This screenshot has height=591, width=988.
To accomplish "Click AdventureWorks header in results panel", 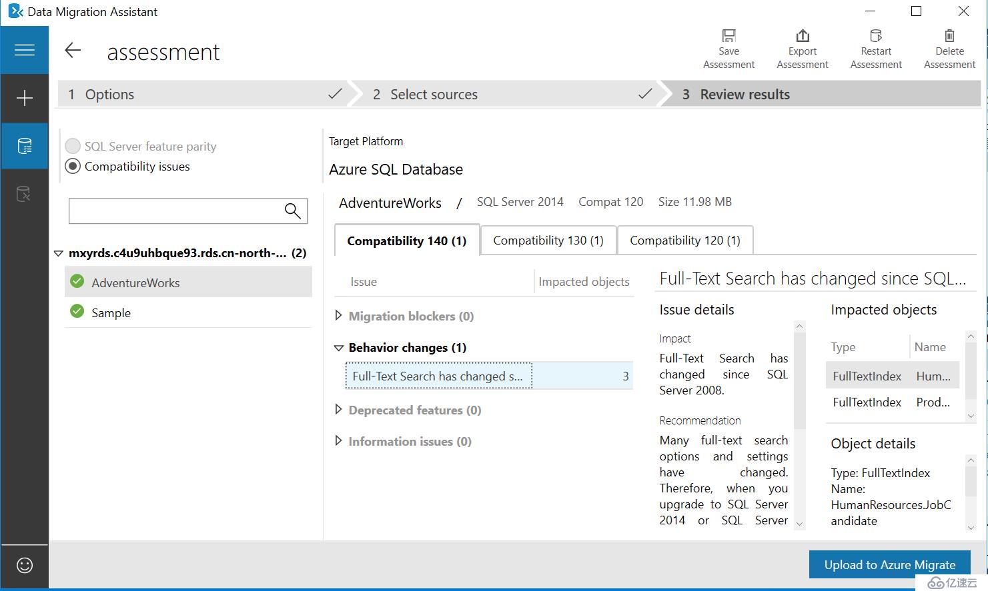I will pyautogui.click(x=390, y=203).
